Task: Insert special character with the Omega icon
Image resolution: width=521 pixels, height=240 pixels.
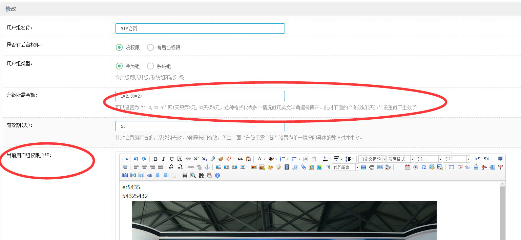Action: coord(423,167)
